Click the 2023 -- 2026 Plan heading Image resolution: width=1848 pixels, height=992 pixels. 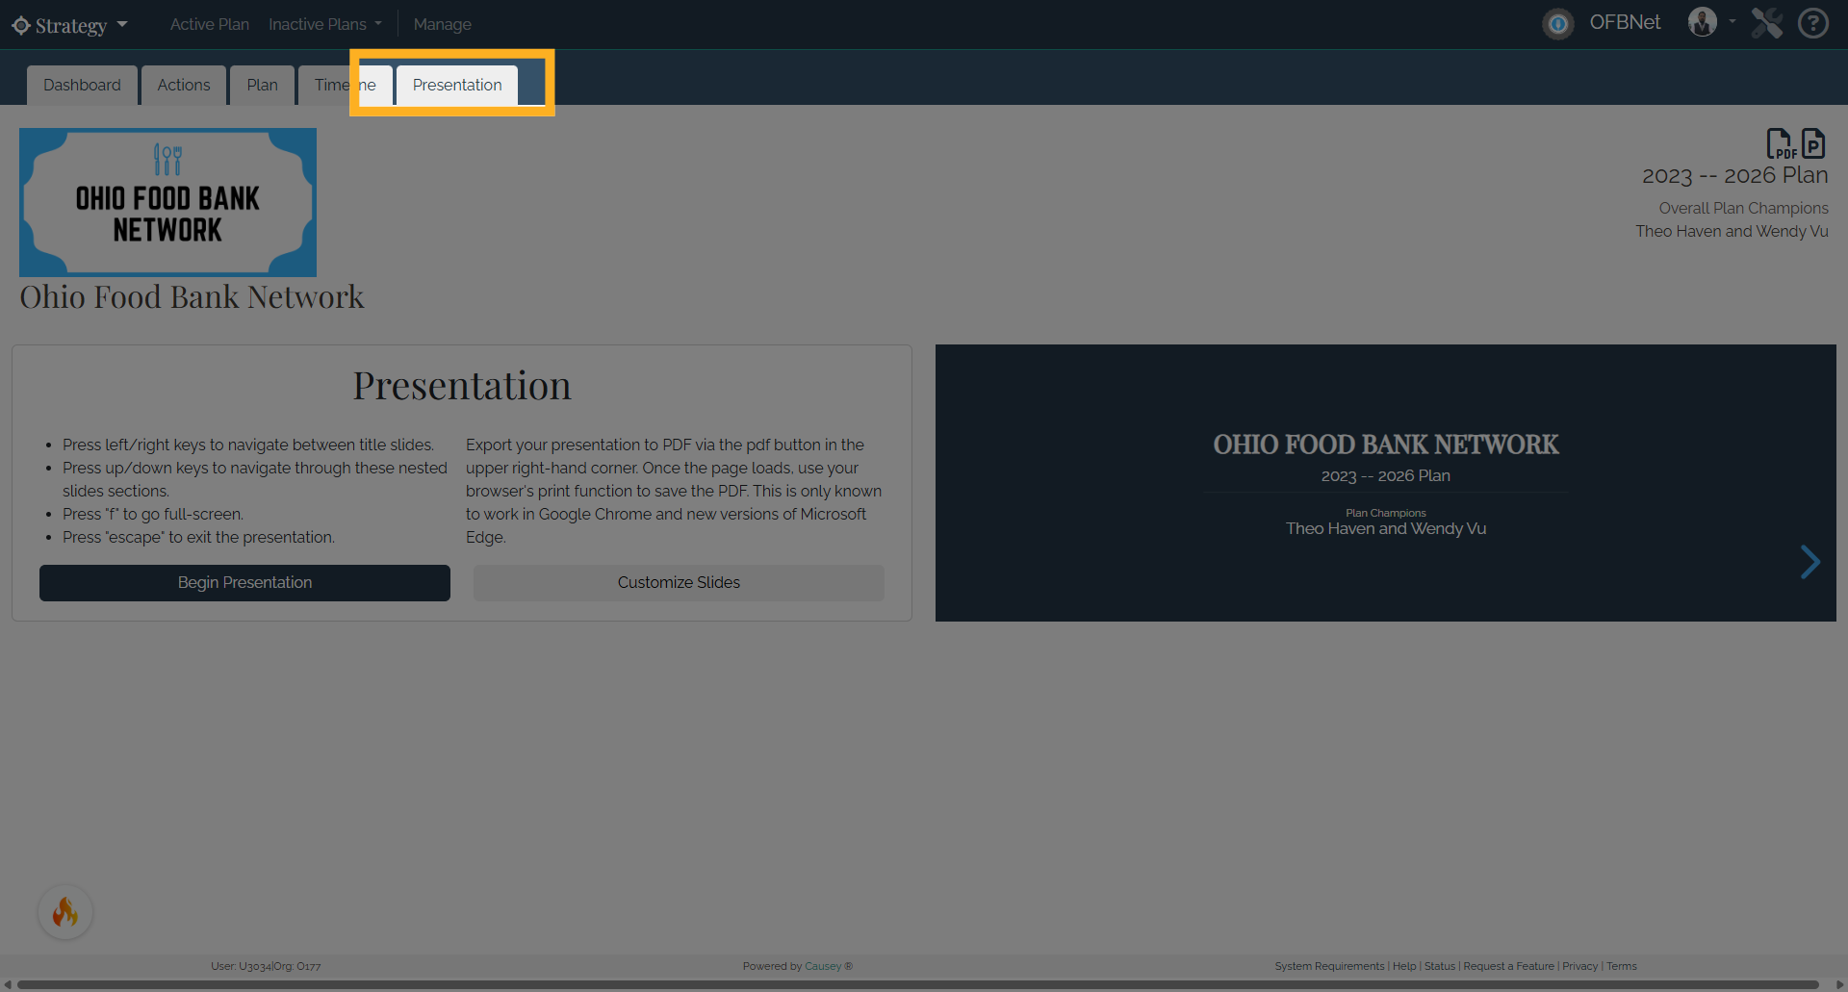click(x=1734, y=176)
